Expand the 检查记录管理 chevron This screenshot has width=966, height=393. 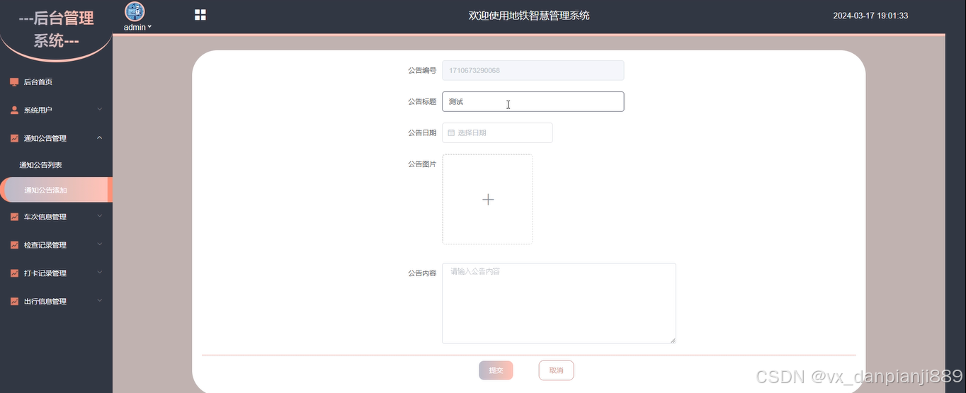pyautogui.click(x=100, y=244)
